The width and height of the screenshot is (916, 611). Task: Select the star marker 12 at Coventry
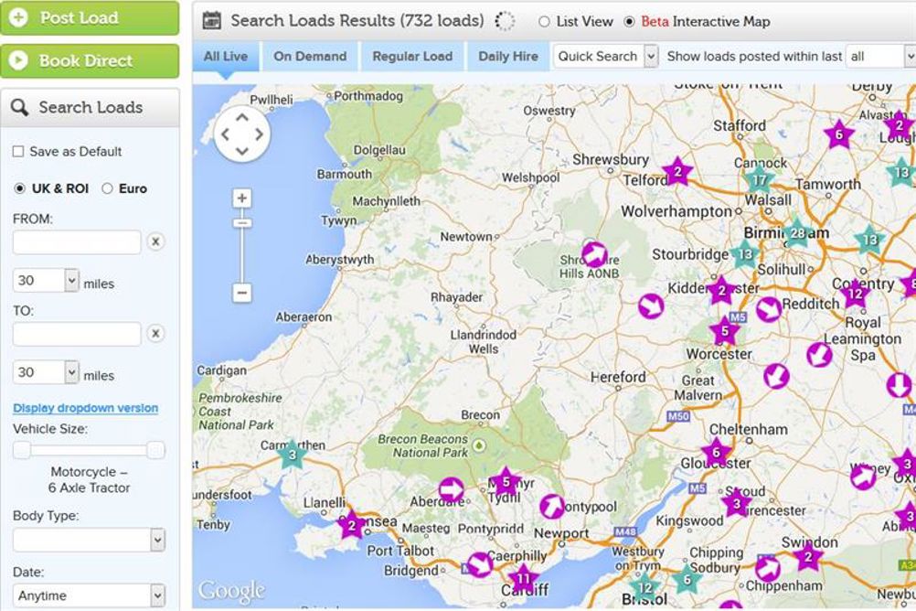(855, 295)
